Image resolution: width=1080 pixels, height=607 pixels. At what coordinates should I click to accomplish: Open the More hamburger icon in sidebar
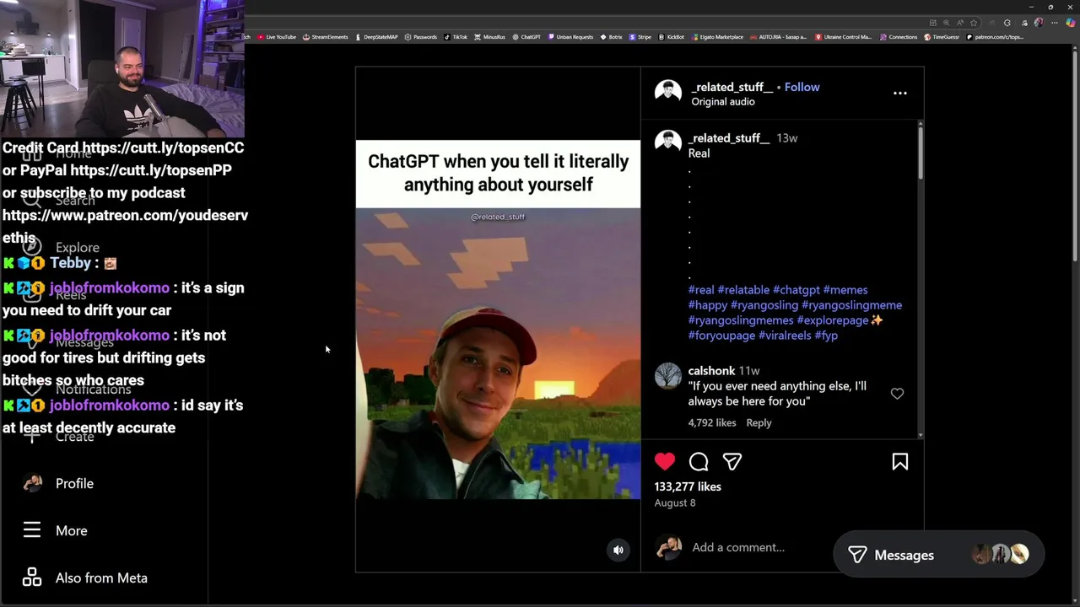tap(32, 530)
